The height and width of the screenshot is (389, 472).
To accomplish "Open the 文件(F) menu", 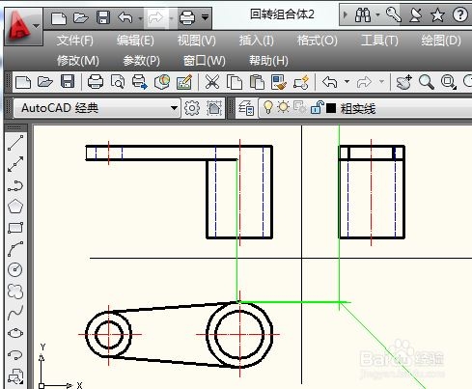I will (x=75, y=41).
